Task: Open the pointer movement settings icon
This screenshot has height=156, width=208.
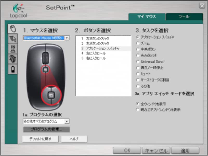Action: pos(13,39)
